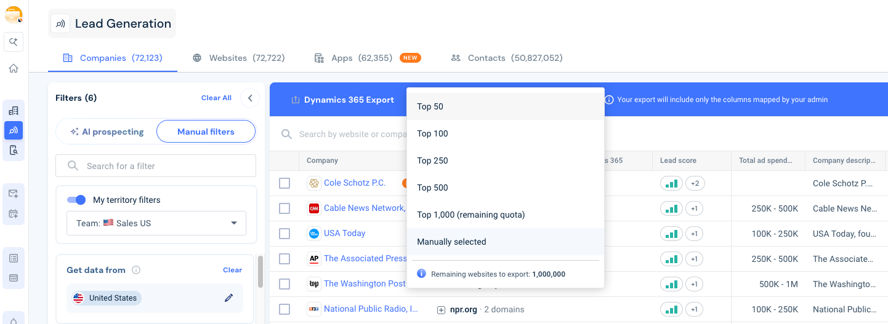This screenshot has width=888, height=324.
Task: Open the card view sidebar icon
Action: [14, 278]
